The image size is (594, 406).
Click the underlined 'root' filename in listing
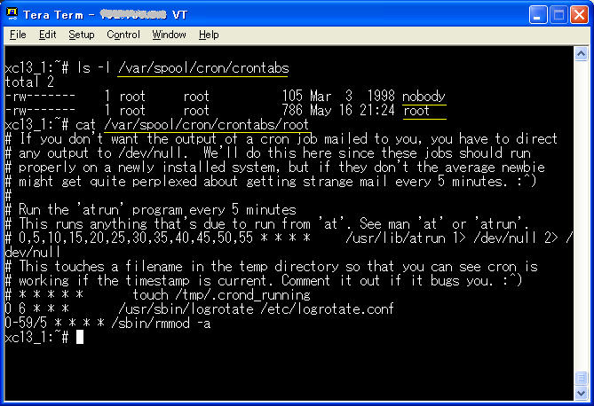pos(416,111)
